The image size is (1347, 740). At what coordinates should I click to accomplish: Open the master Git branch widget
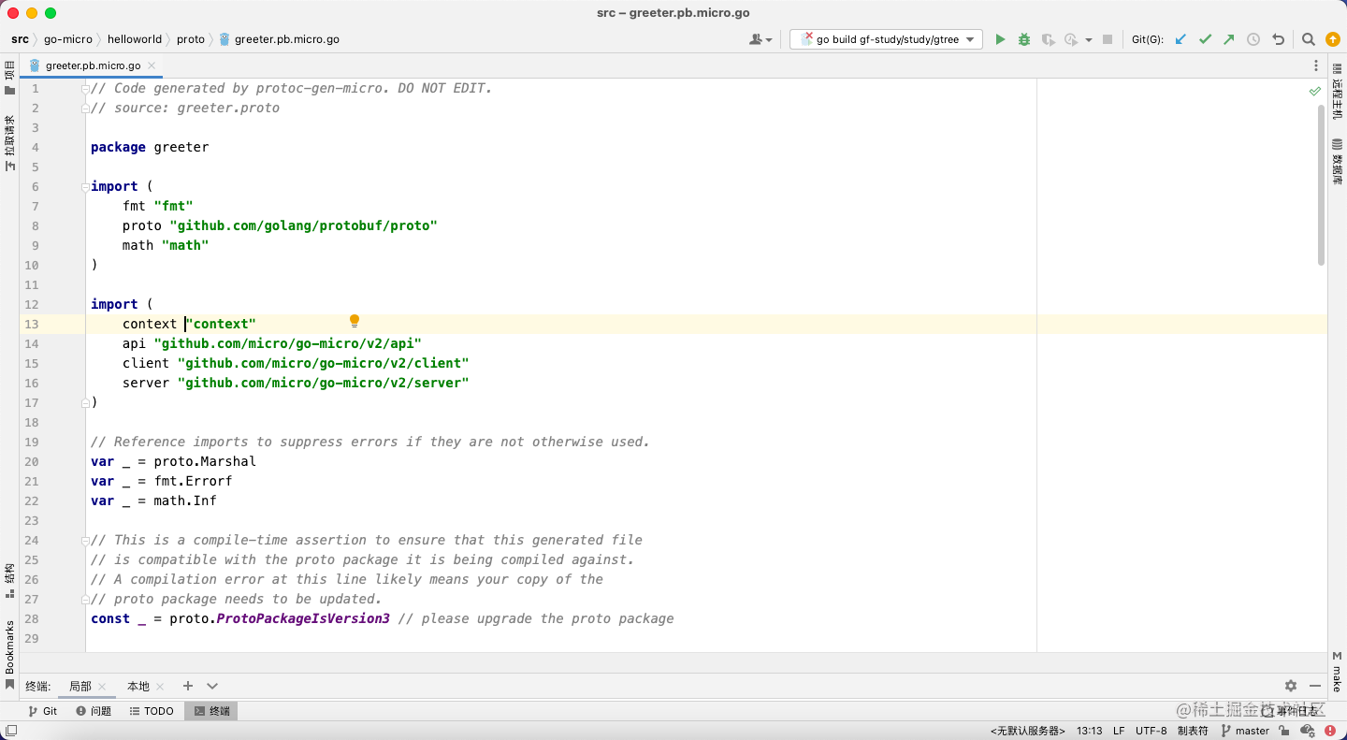click(1245, 731)
